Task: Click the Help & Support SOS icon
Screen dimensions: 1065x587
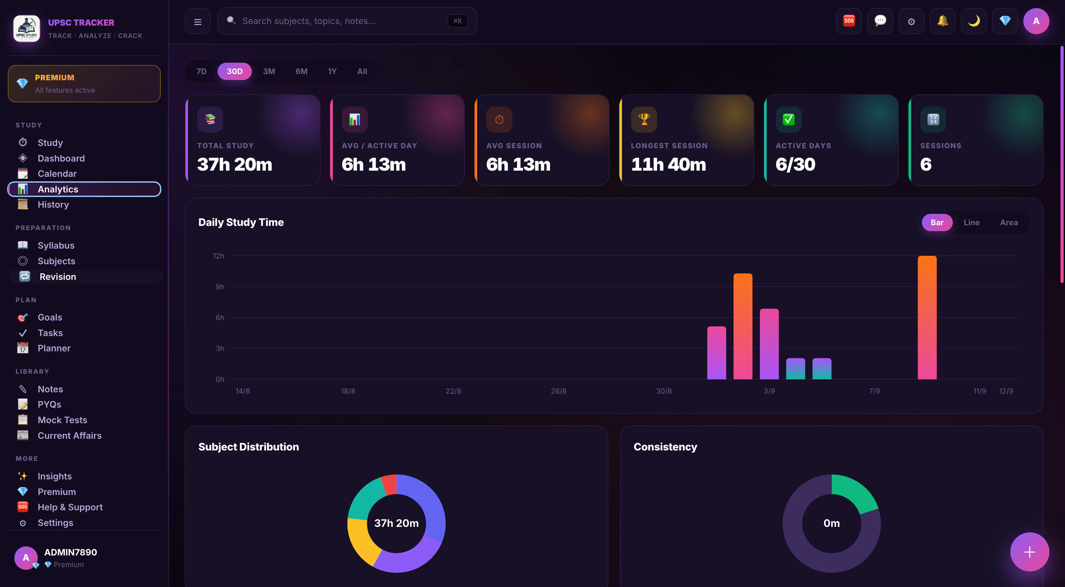Action: [23, 507]
